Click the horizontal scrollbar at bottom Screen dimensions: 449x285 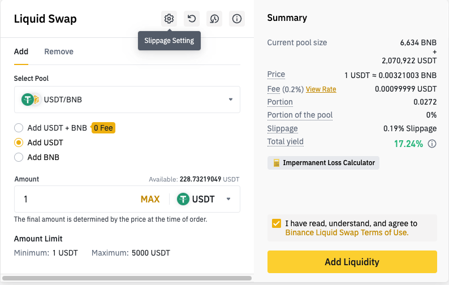coord(127,278)
